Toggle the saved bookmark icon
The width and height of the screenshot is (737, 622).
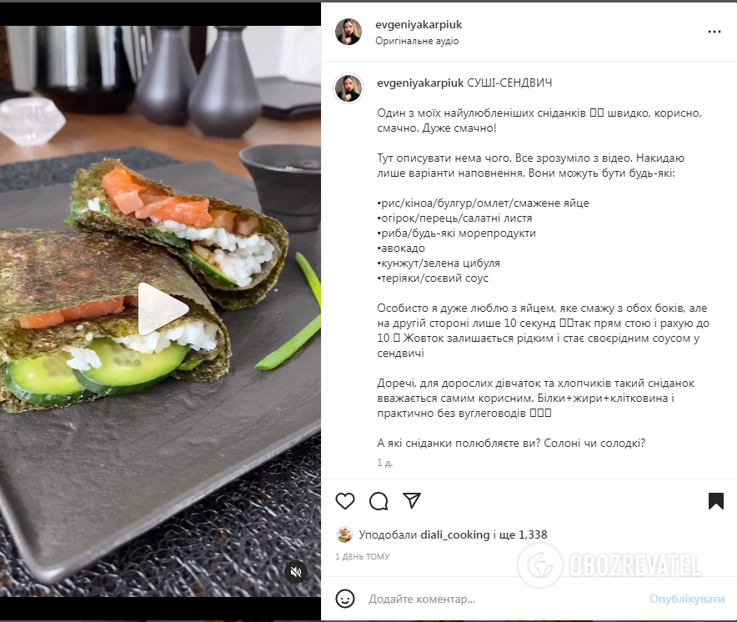[x=716, y=501]
